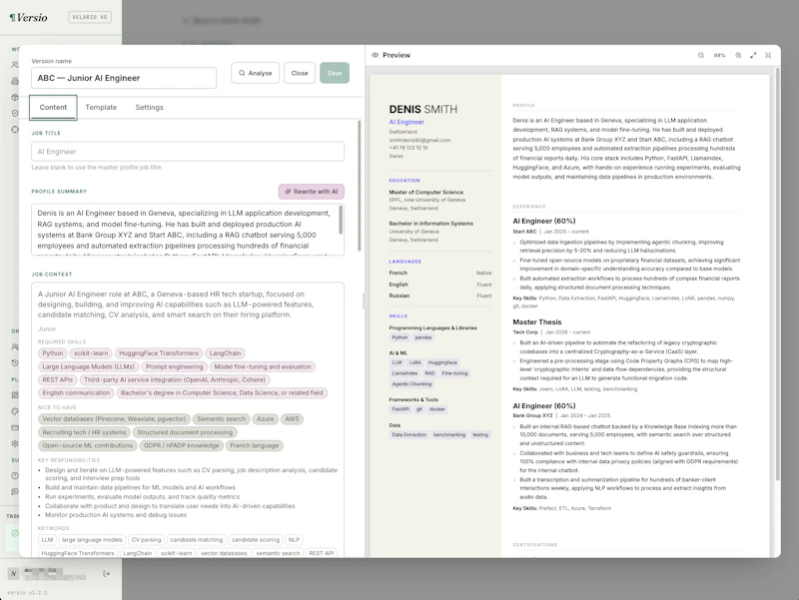Click the Structured document processing chip

click(x=185, y=432)
